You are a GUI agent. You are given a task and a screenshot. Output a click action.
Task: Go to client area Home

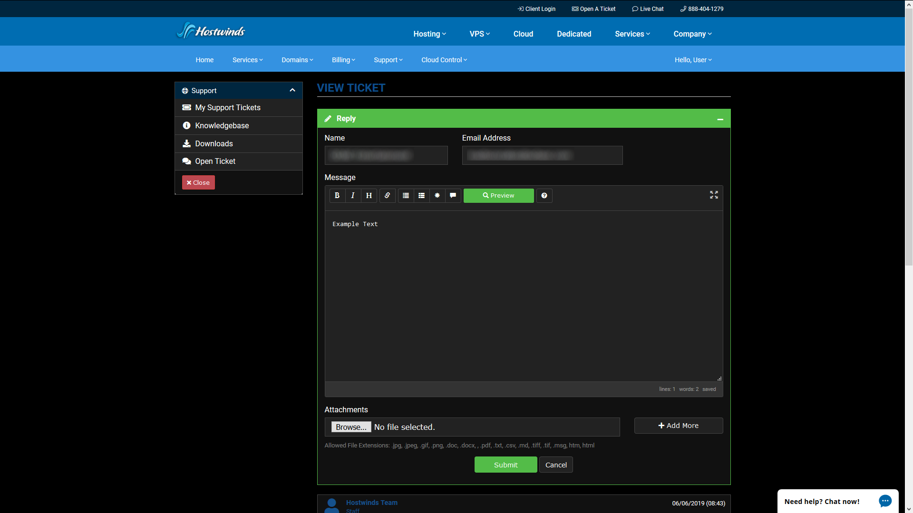click(x=204, y=60)
